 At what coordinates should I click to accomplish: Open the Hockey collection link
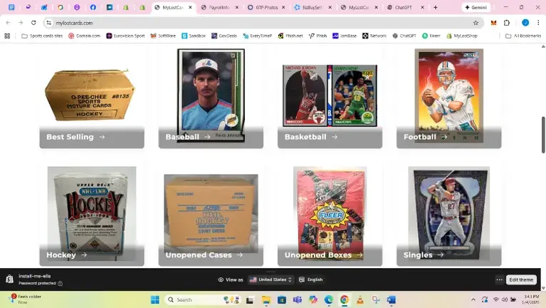(x=66, y=255)
